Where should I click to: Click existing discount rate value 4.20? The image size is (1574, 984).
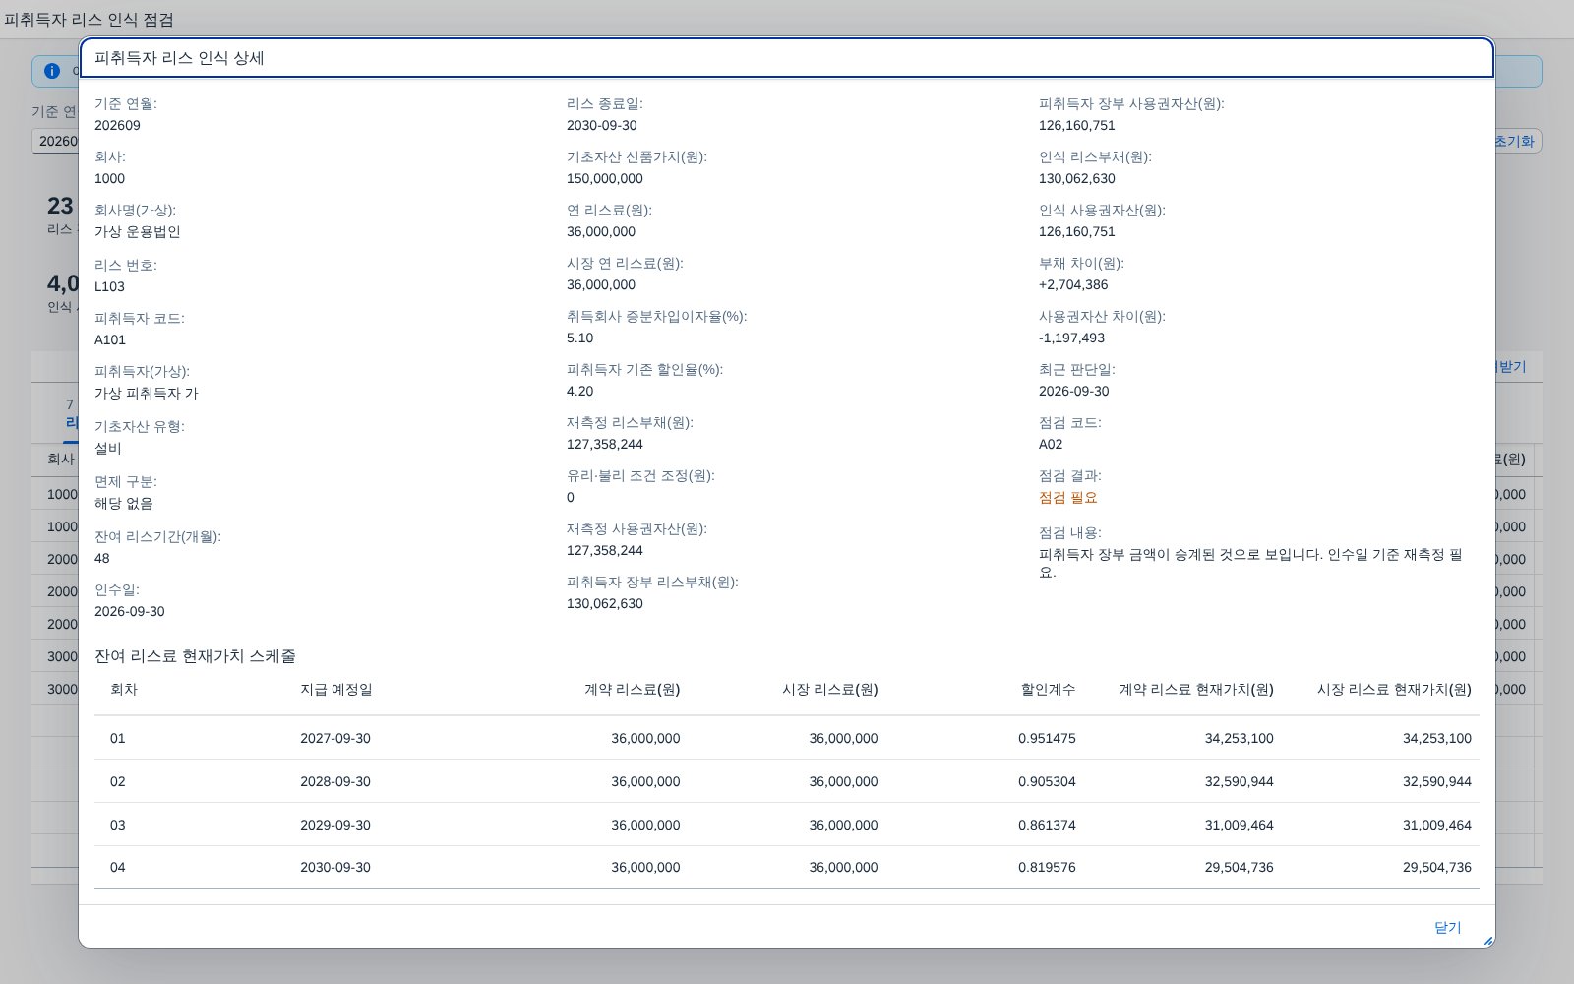coord(579,391)
